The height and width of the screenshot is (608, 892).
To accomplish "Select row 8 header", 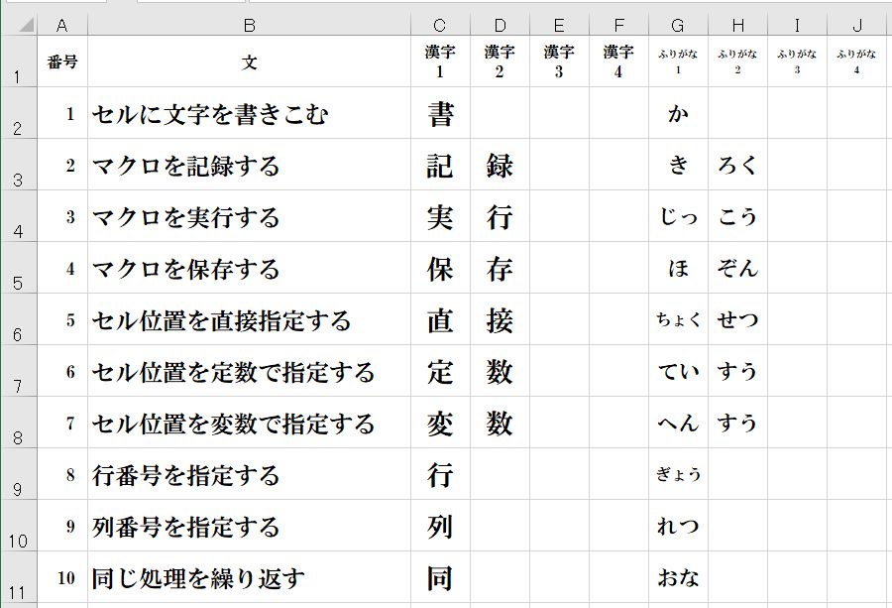I will [20, 423].
